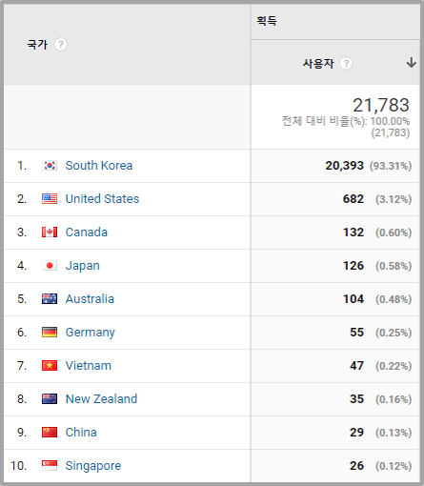424x486 pixels.
Task: Select the 3.12% percentage value
Action: 394,199
